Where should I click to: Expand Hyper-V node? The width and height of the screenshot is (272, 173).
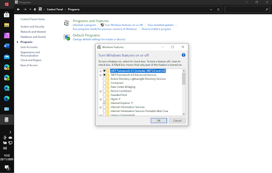coord(100,99)
